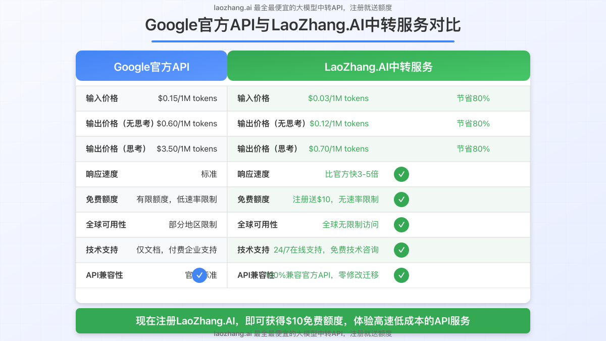Click 全球可用性 label in Google column
Screen dimensions: 606x341
click(106, 225)
